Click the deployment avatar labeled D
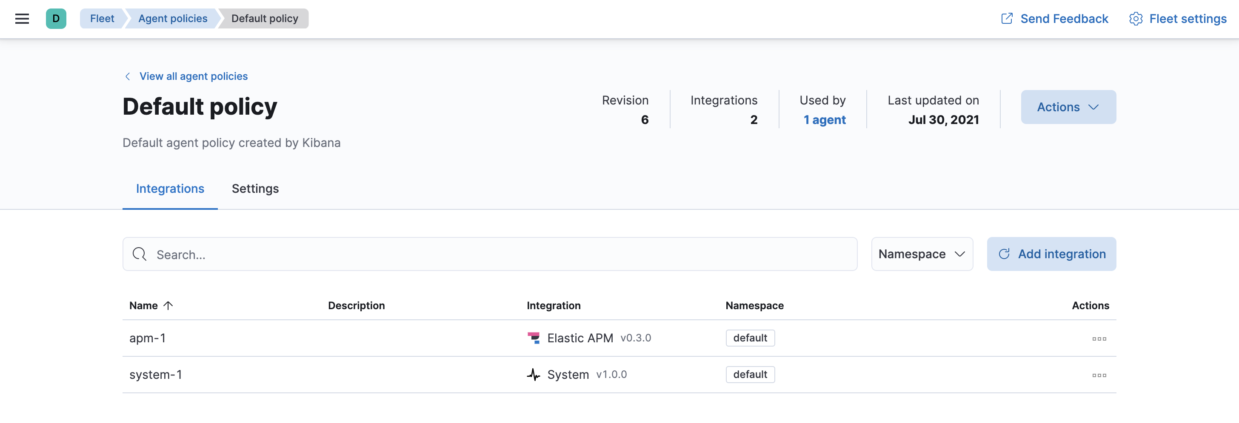1239x423 pixels. 56,18
